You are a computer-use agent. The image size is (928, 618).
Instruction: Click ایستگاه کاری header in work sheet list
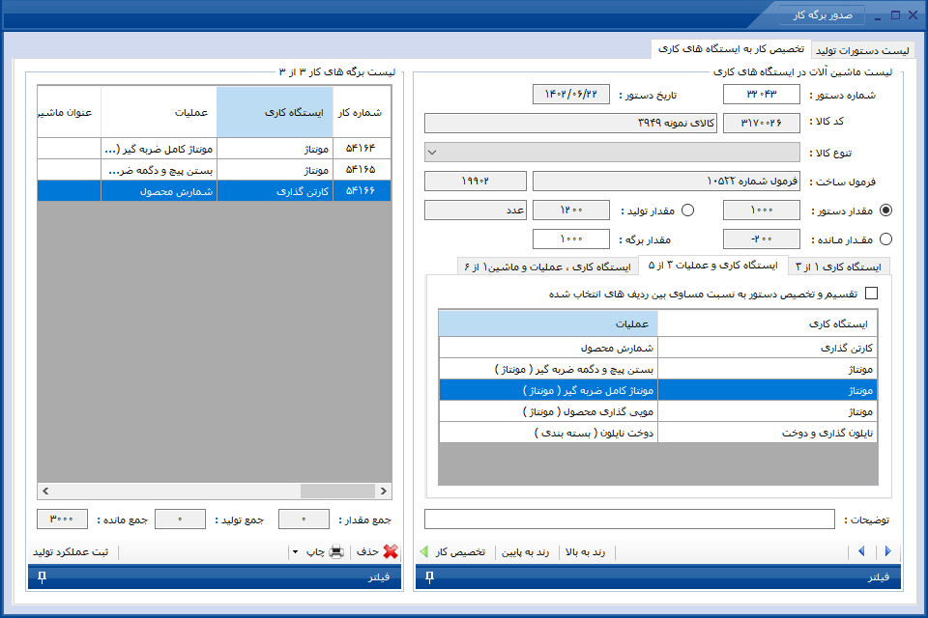275,112
